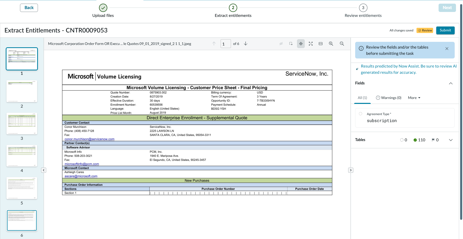Viewport: 463px width, 239px height.
Task: Click the Back button
Action: point(29,8)
